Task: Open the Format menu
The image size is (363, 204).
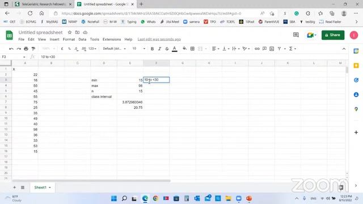Action: point(69,39)
